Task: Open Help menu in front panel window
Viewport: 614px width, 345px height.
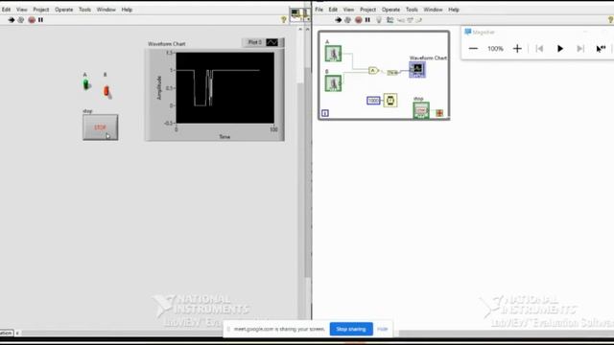Action: point(127,10)
